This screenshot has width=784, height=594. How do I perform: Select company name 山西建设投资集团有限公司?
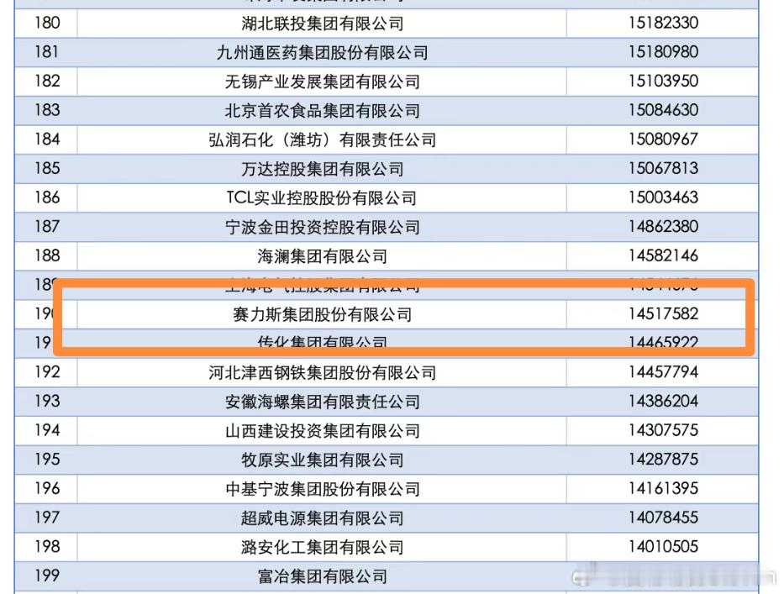pos(323,430)
